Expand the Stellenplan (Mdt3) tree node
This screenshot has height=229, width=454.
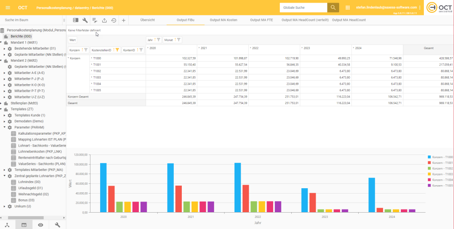[x=1, y=103]
